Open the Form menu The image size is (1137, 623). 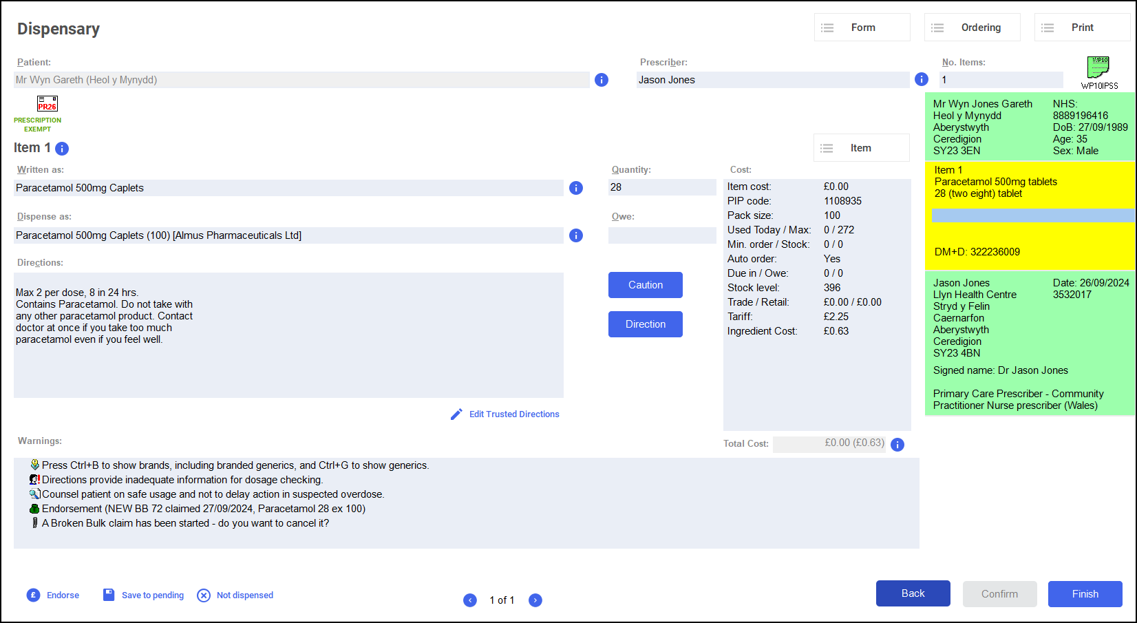pos(862,28)
